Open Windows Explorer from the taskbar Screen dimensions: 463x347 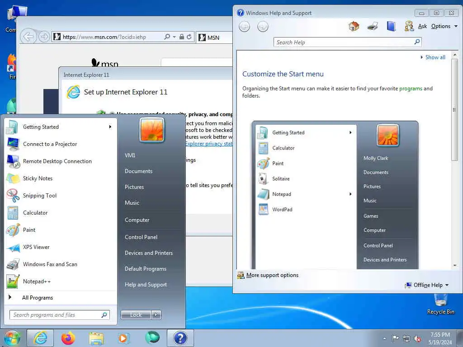(x=96, y=338)
